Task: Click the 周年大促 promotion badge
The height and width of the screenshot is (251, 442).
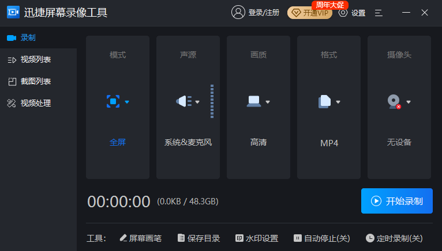Action: [330, 5]
